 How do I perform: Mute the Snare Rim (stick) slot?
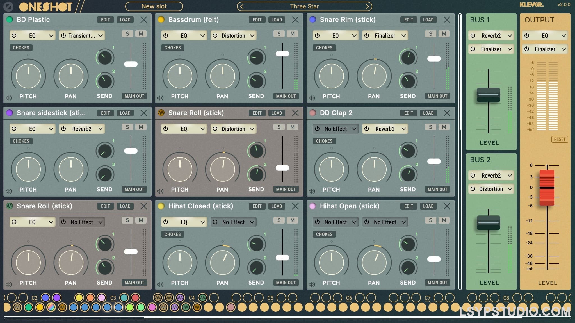click(444, 34)
